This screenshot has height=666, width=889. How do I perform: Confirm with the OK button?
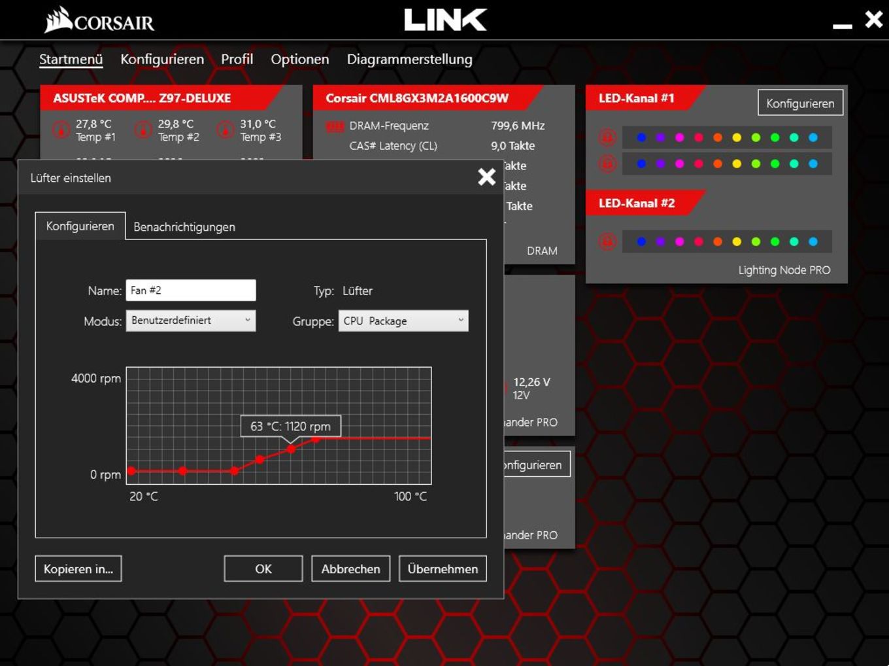coord(263,569)
